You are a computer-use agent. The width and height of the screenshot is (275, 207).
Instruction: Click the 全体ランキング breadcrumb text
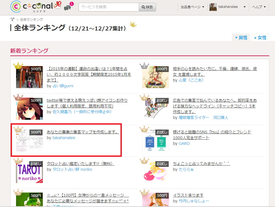click(x=31, y=19)
